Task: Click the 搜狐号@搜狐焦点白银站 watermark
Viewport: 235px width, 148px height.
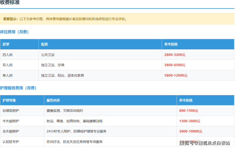Action: point(205,143)
